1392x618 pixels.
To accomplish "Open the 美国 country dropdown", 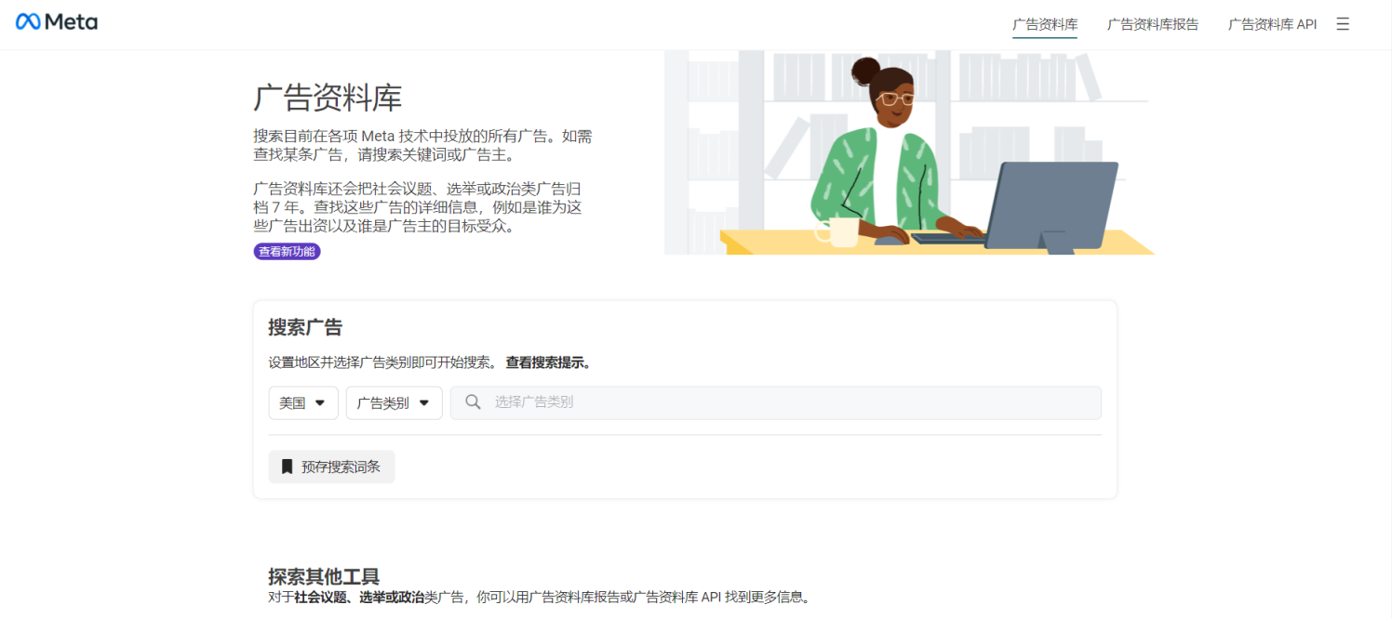I will click(303, 402).
